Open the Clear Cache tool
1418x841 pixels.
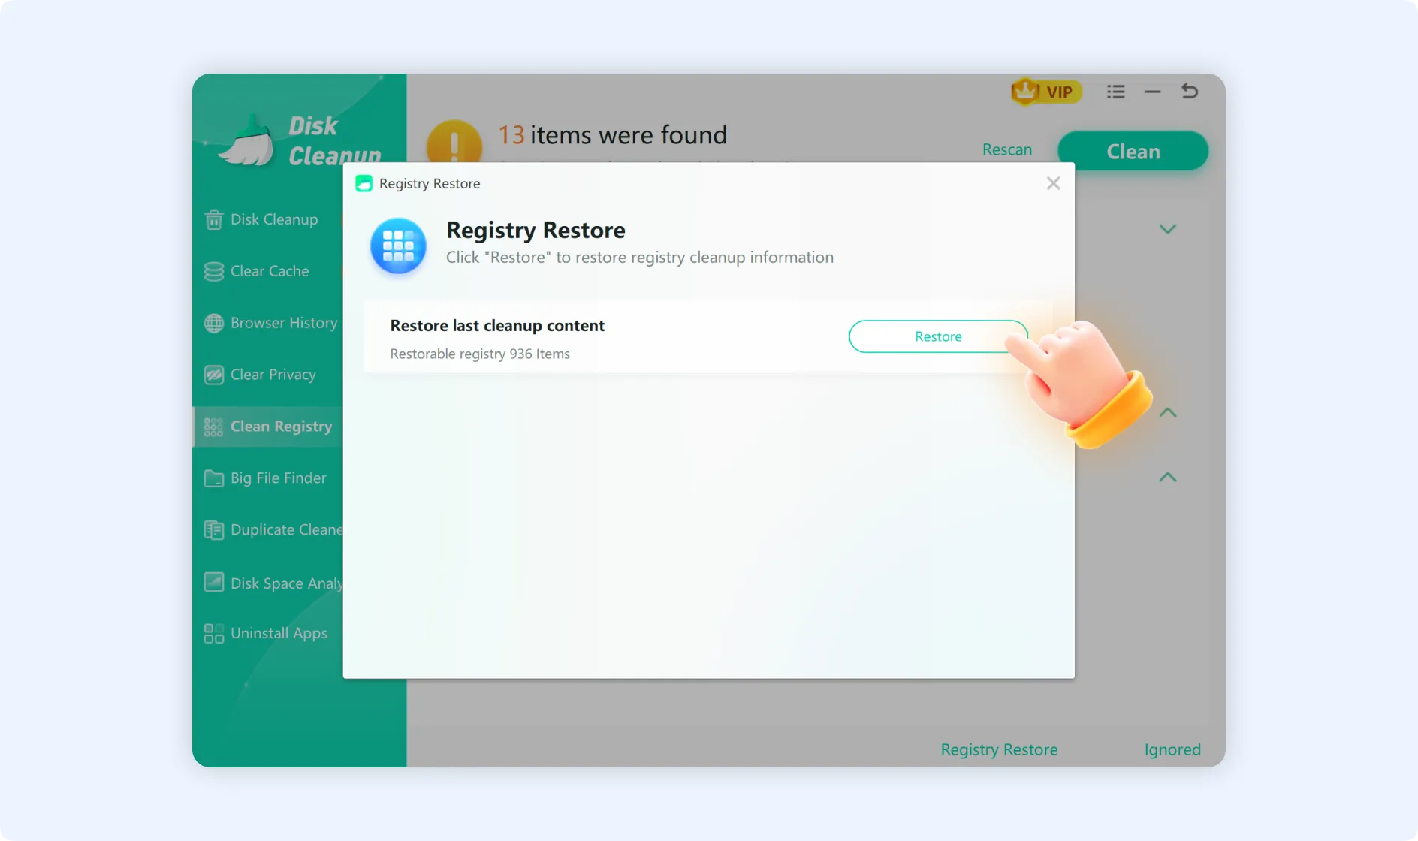269,271
